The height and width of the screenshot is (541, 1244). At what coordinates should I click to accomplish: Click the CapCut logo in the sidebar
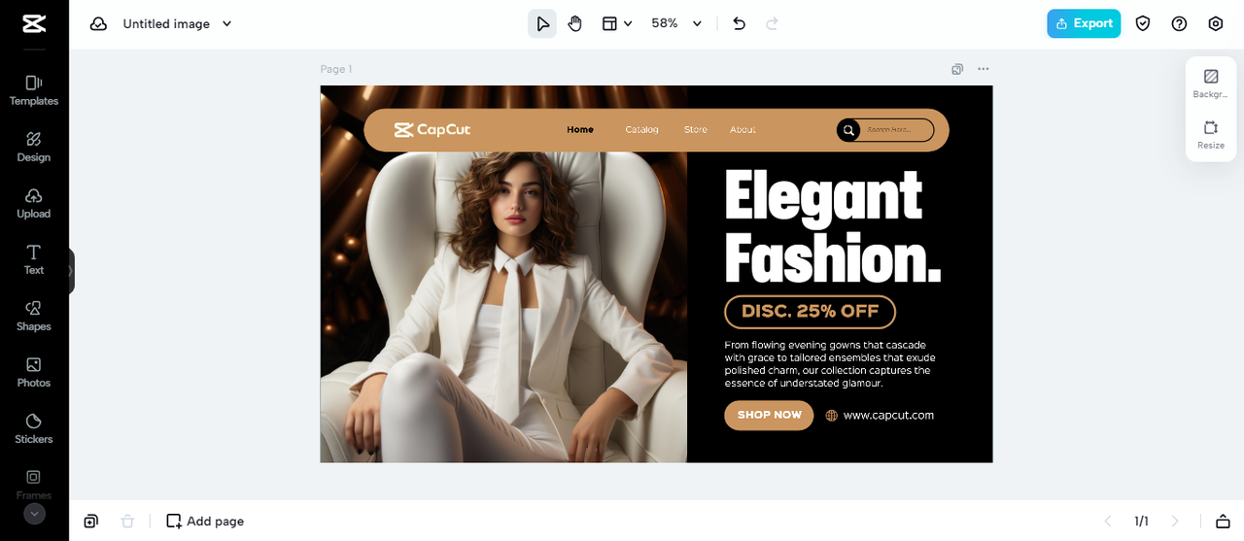coord(34,23)
